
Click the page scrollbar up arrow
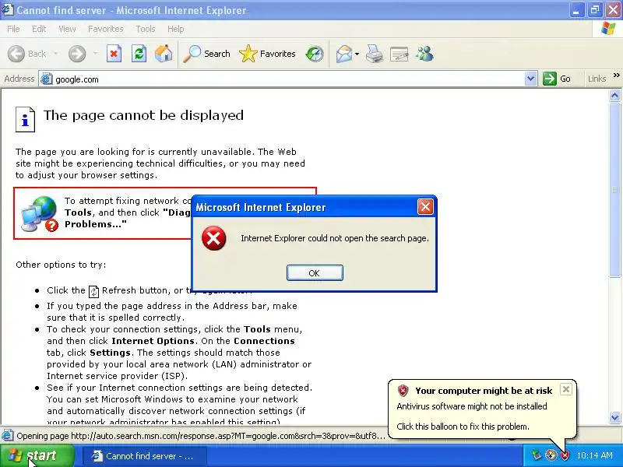[x=614, y=96]
